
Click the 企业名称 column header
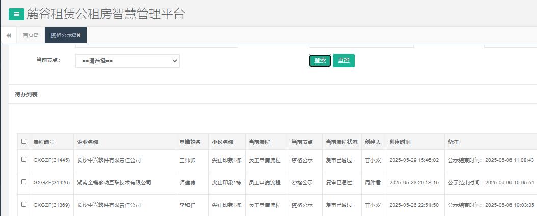point(88,142)
